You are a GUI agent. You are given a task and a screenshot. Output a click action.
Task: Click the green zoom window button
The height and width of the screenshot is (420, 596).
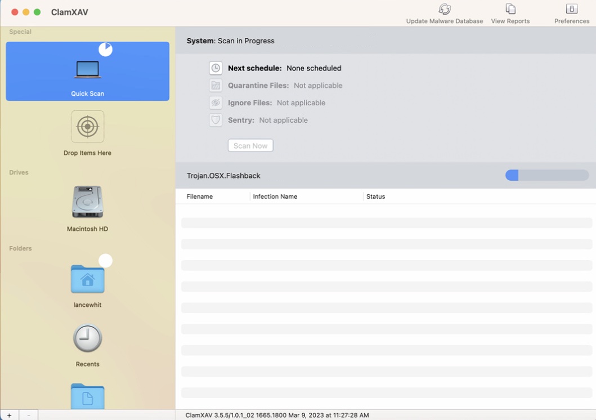[x=37, y=12]
